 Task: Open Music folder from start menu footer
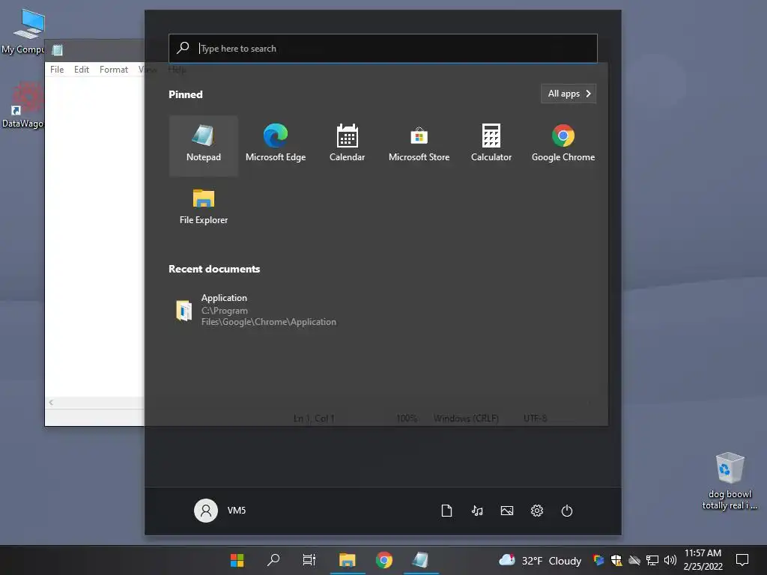(x=477, y=511)
